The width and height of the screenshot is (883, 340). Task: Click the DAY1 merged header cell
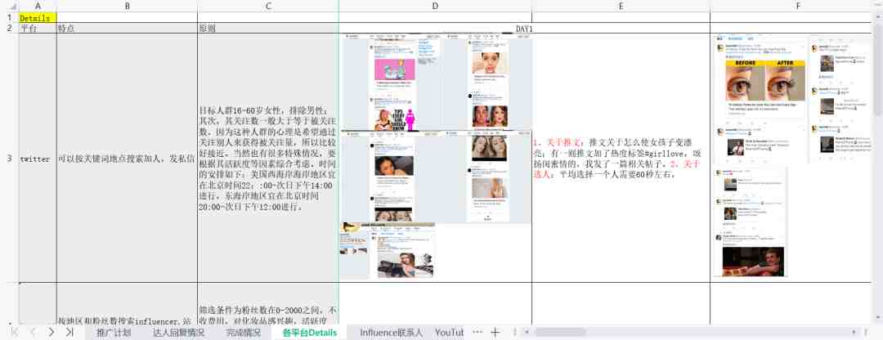524,28
